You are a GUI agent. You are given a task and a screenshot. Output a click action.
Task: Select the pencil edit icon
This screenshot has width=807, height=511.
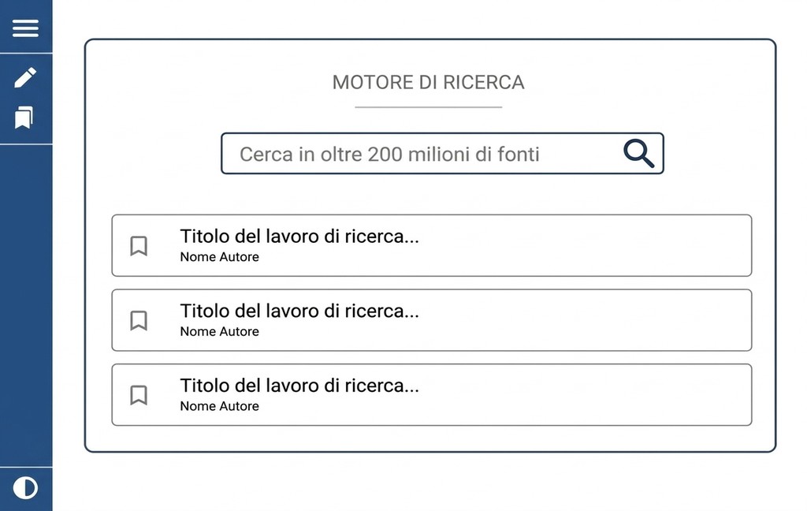pyautogui.click(x=25, y=77)
